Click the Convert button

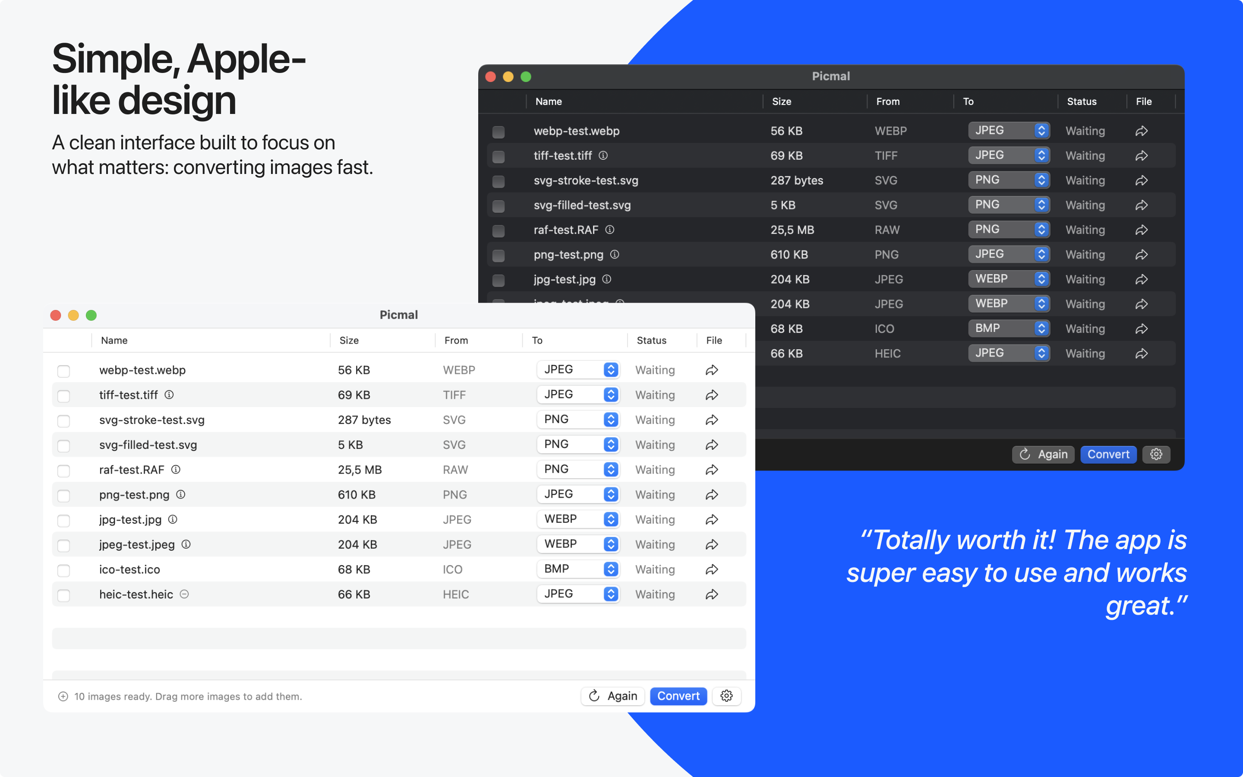pyautogui.click(x=678, y=696)
